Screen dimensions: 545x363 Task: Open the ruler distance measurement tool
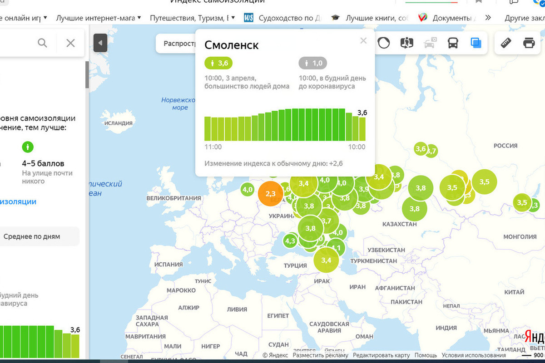click(506, 43)
